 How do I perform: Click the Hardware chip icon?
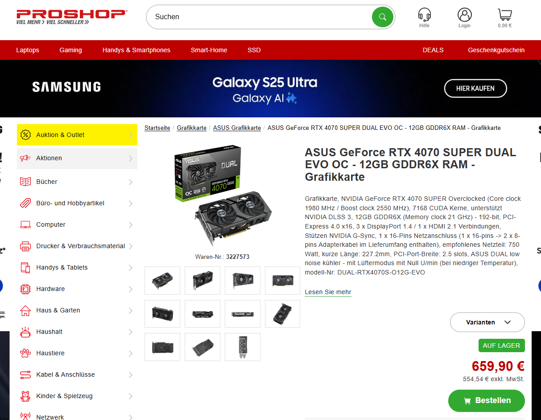[x=25, y=289]
